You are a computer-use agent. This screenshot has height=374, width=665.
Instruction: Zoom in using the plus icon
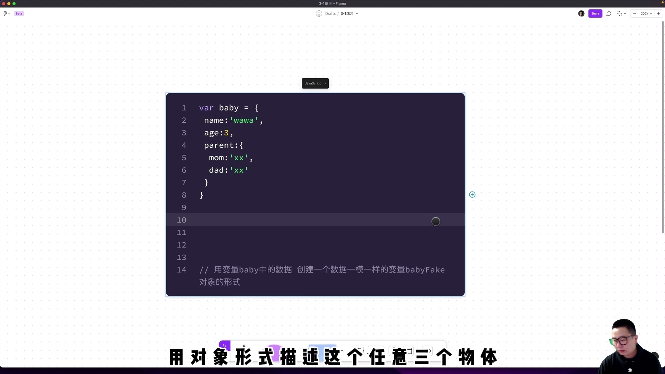coord(658,14)
